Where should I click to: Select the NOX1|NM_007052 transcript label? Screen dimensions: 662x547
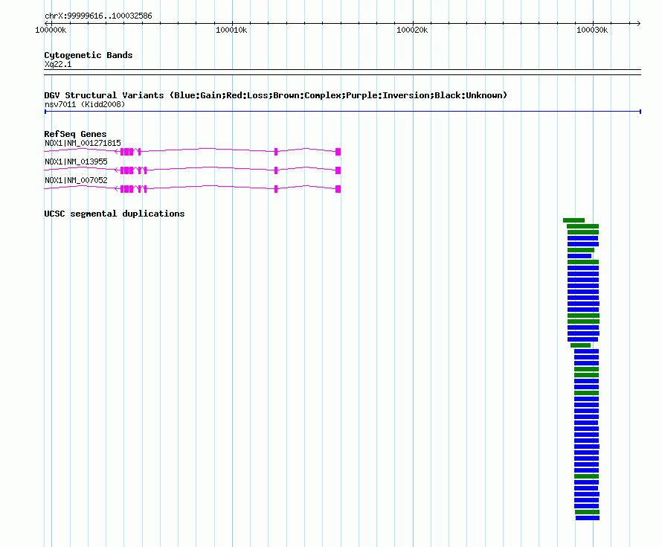click(76, 180)
